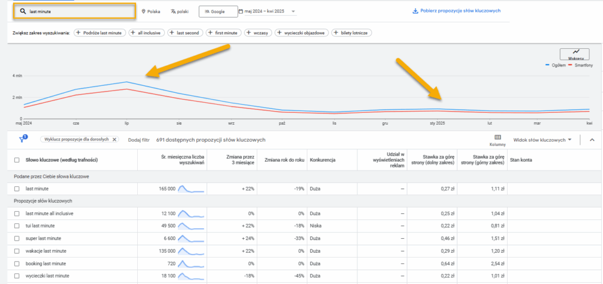Click the download icon for keyword suggestions

point(415,11)
